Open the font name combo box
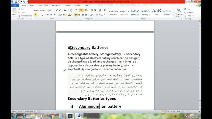212x119 pixels. coord(41,10)
